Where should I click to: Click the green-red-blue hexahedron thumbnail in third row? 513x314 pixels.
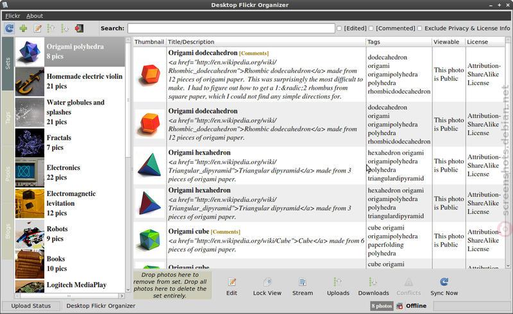click(149, 165)
